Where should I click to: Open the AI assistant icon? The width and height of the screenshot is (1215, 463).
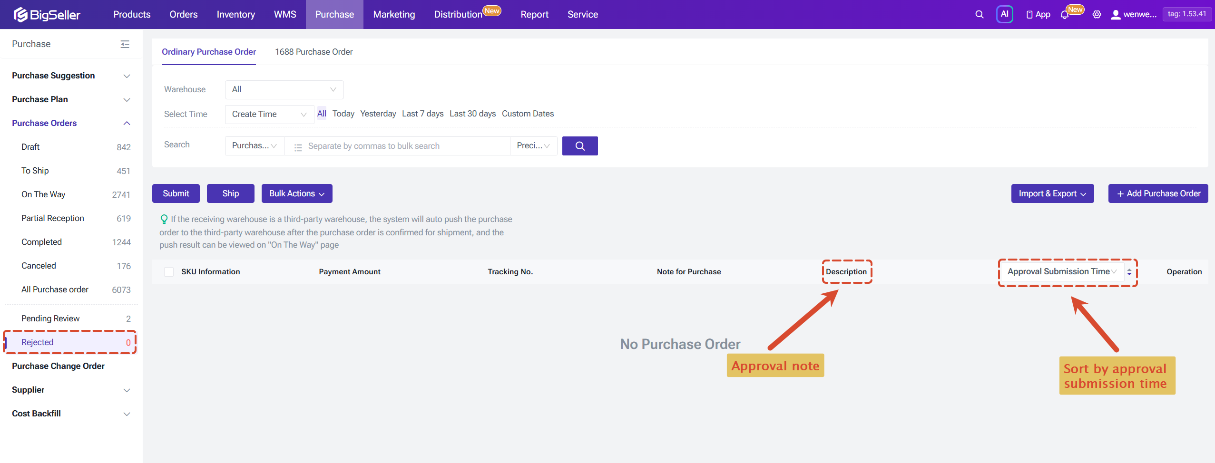[1004, 14]
